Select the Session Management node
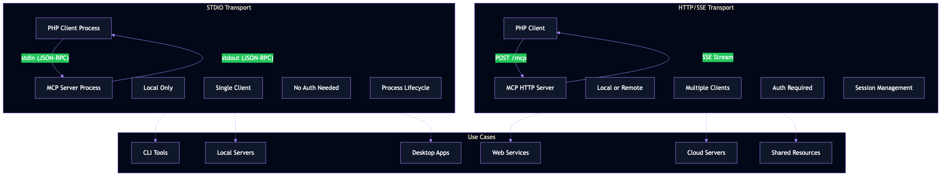The height and width of the screenshot is (179, 951). click(884, 88)
